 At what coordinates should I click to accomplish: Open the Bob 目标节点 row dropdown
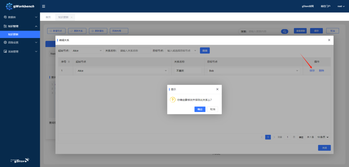click(254, 71)
